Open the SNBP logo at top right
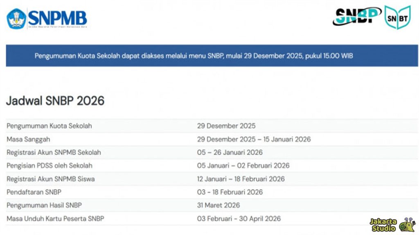The width and height of the screenshot is (419, 235). point(356,16)
